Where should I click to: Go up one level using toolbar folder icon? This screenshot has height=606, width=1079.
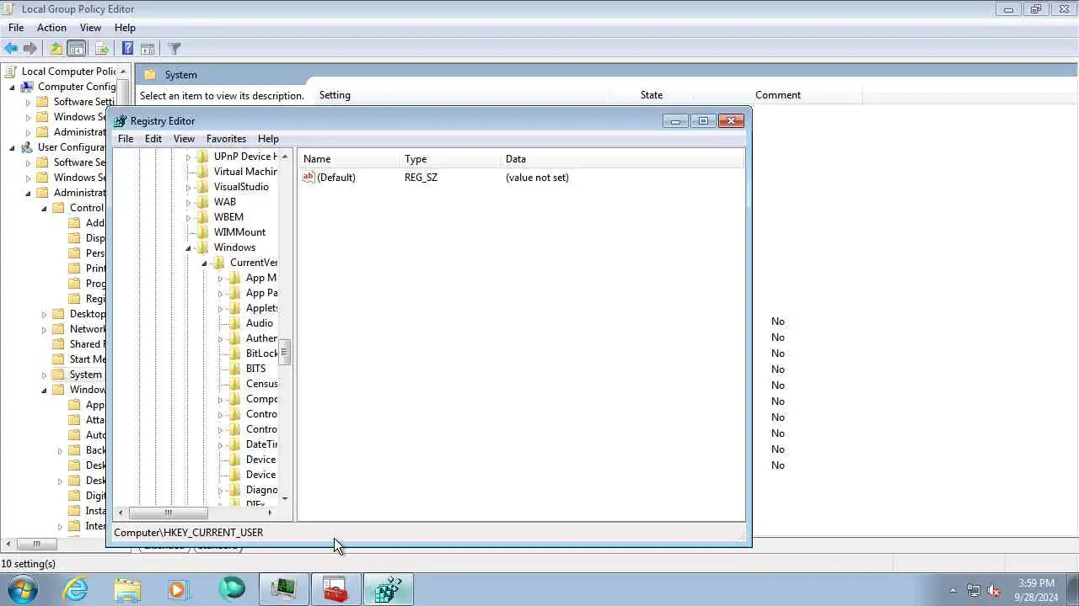coord(56,49)
